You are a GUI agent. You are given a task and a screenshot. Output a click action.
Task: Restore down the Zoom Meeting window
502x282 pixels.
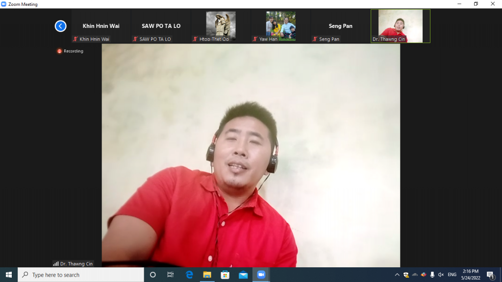tap(476, 4)
